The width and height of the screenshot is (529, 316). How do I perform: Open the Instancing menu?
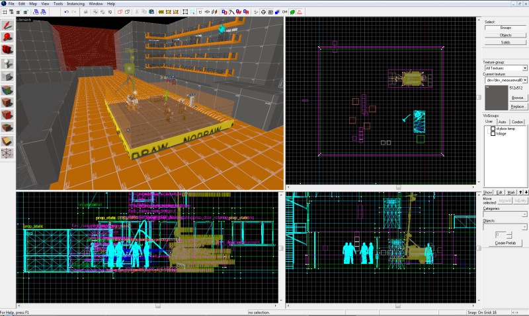coord(75,4)
